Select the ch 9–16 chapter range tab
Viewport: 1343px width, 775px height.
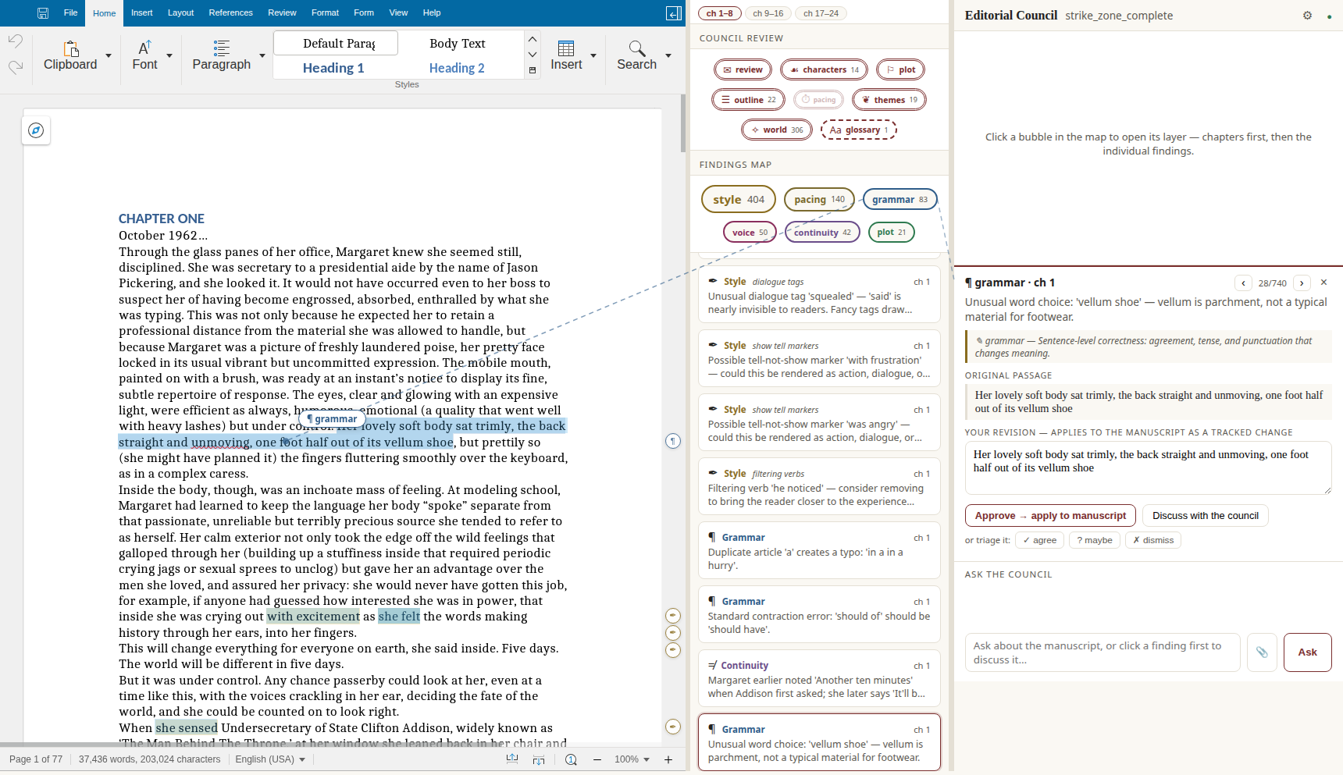point(768,13)
